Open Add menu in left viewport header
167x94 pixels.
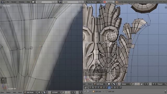pyautogui.click(x=14, y=92)
